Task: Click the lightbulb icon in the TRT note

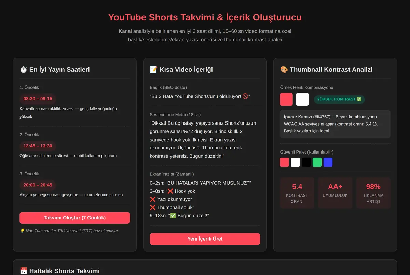Action: 23,231
